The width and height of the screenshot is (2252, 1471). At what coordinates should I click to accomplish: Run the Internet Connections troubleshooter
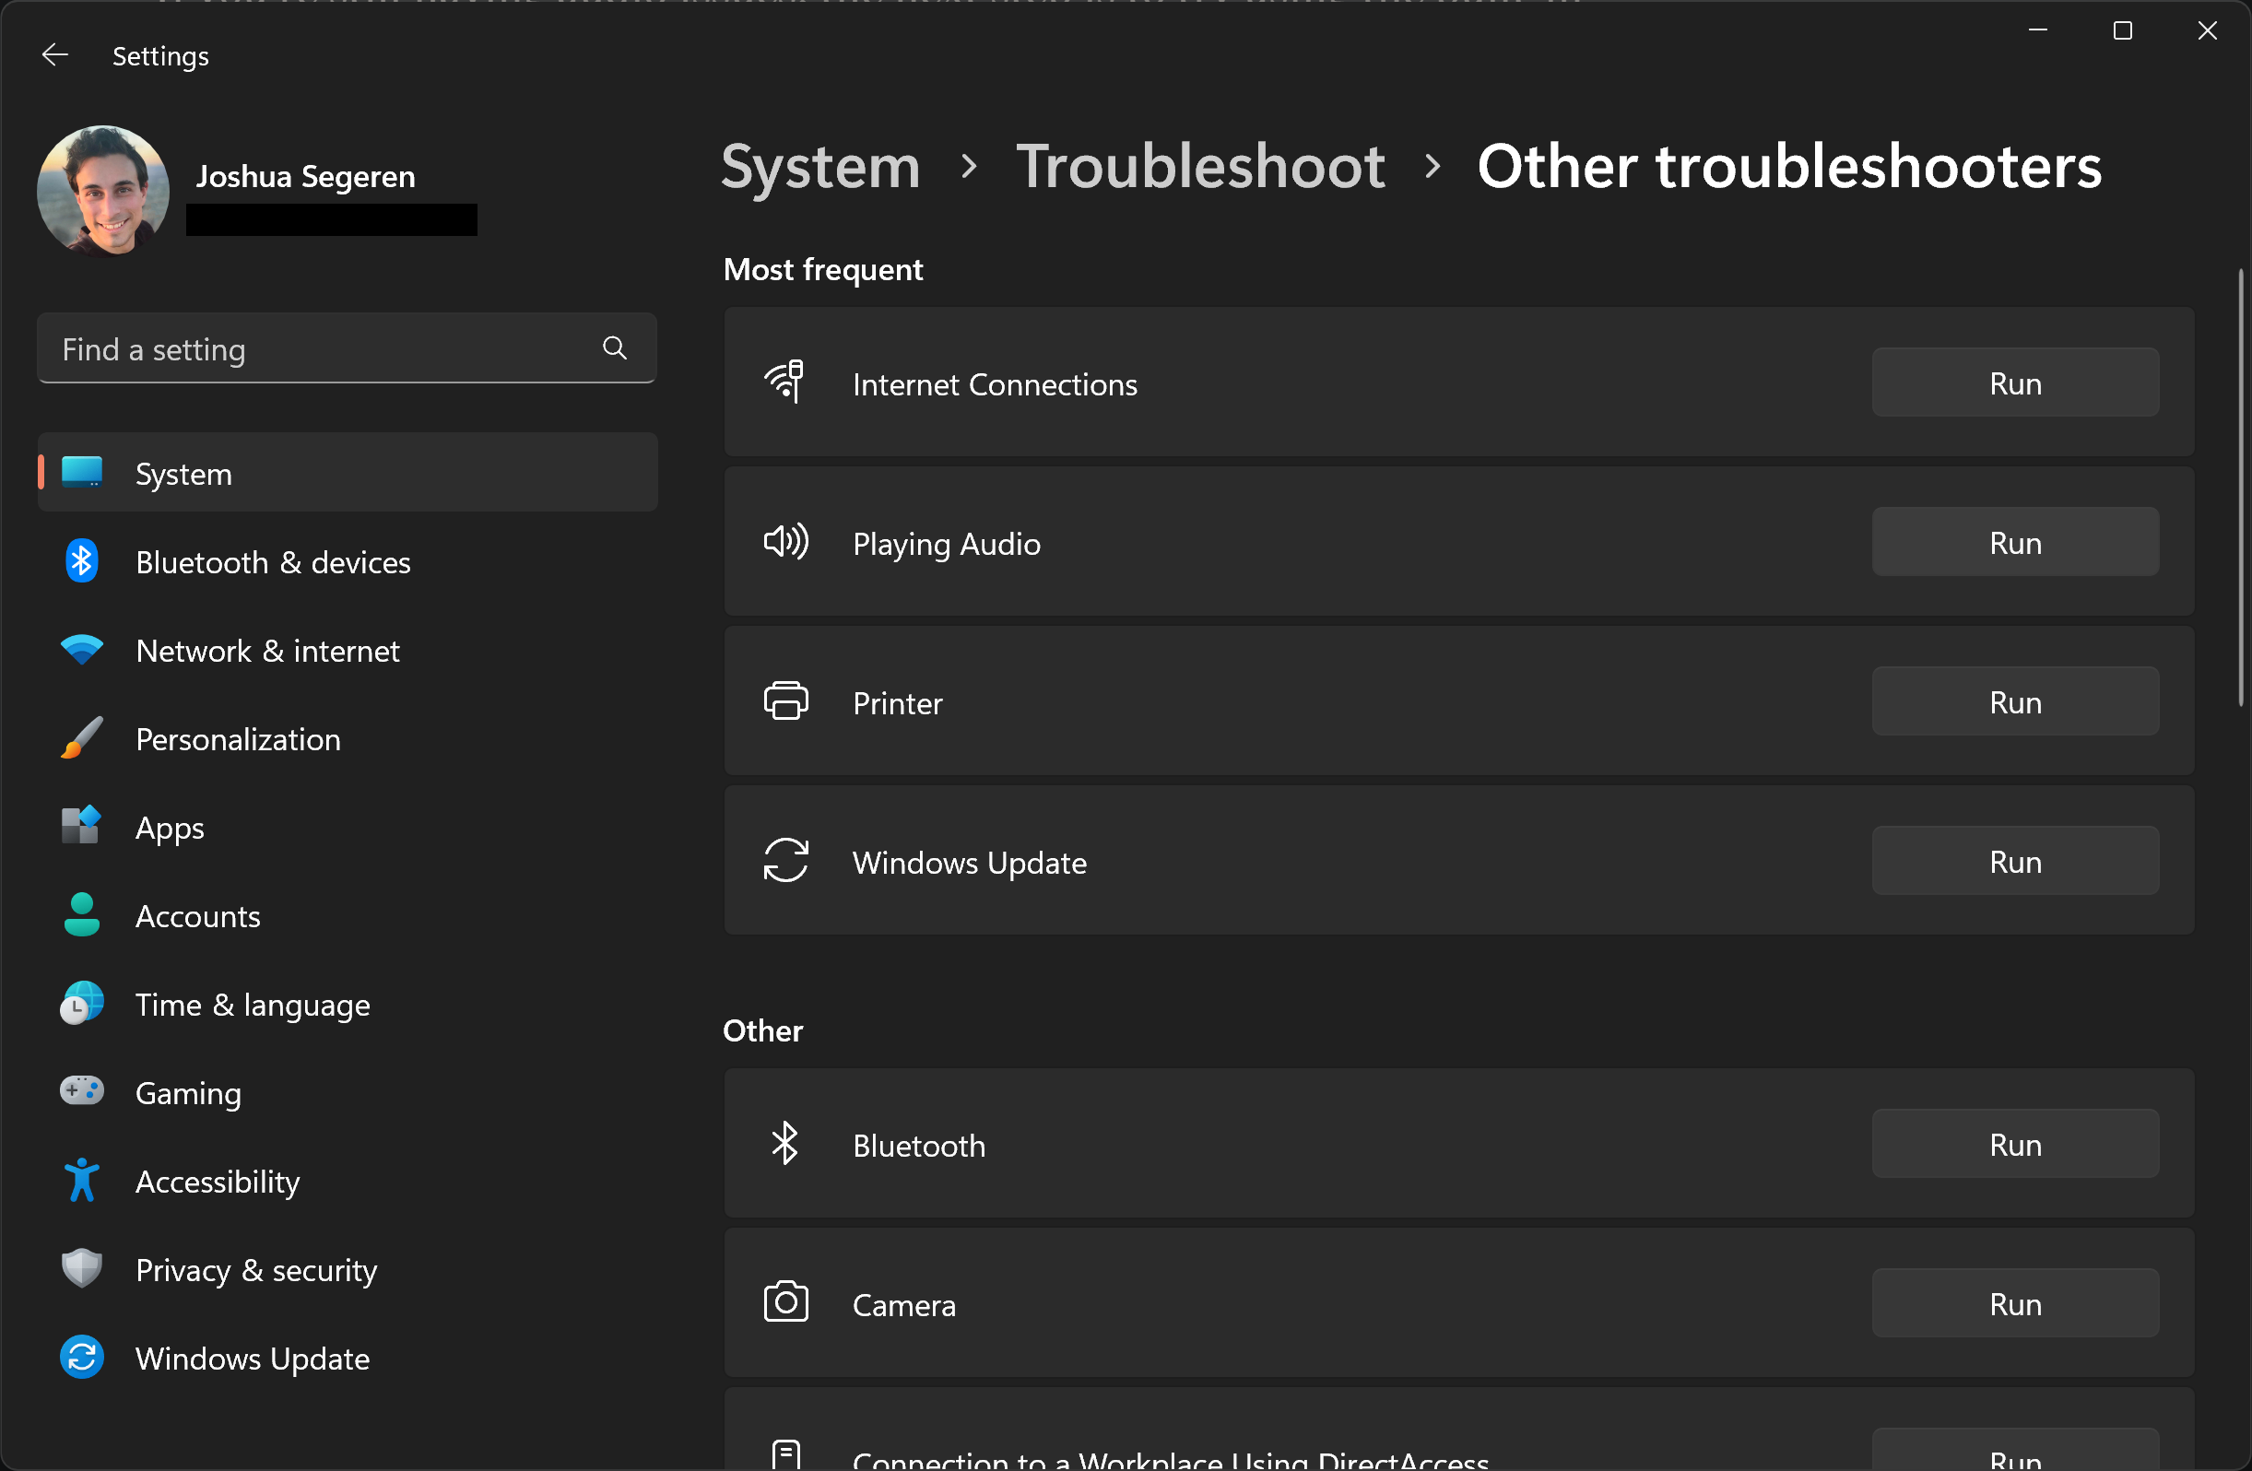click(x=2014, y=382)
